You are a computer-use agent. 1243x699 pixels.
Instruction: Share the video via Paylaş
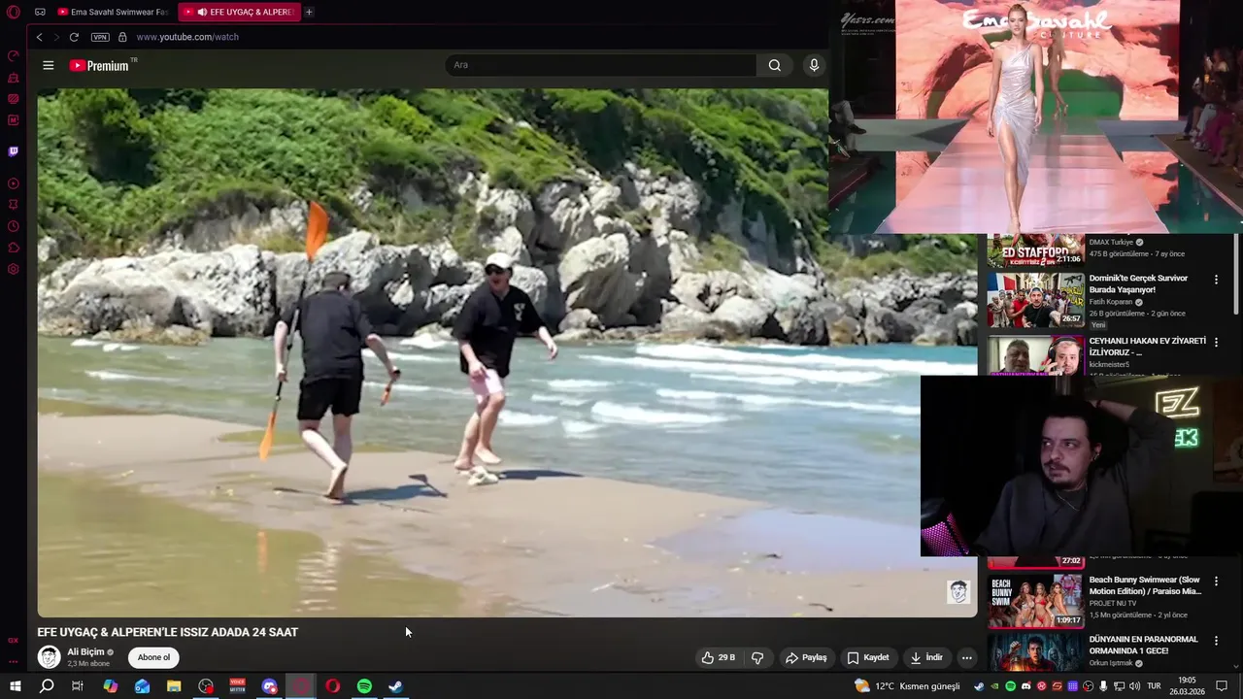(x=806, y=657)
